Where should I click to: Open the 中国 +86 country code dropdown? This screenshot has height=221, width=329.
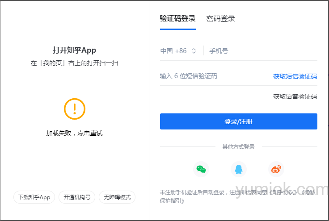(178, 51)
